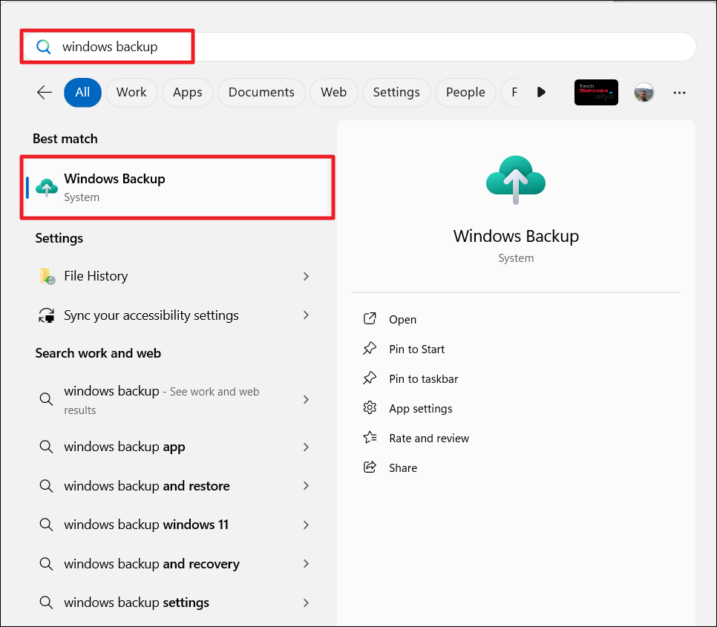This screenshot has width=717, height=627.
Task: Open File History settings result
Action: 96,276
